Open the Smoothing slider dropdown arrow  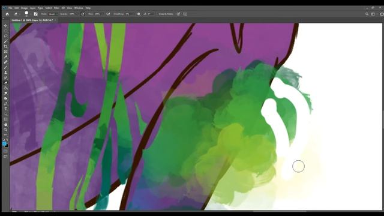[x=133, y=14]
